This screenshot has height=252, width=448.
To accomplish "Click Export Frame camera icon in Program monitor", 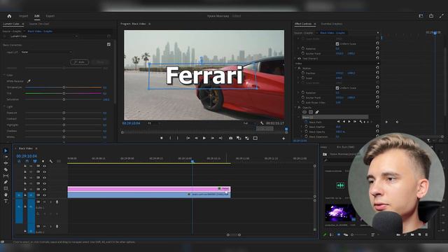I will click(230, 139).
